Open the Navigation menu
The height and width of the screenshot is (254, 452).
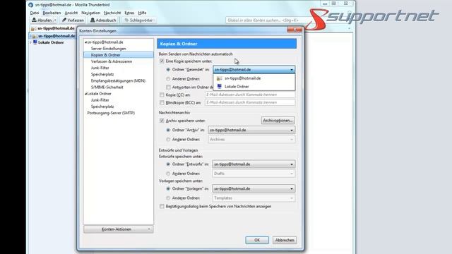coord(90,13)
